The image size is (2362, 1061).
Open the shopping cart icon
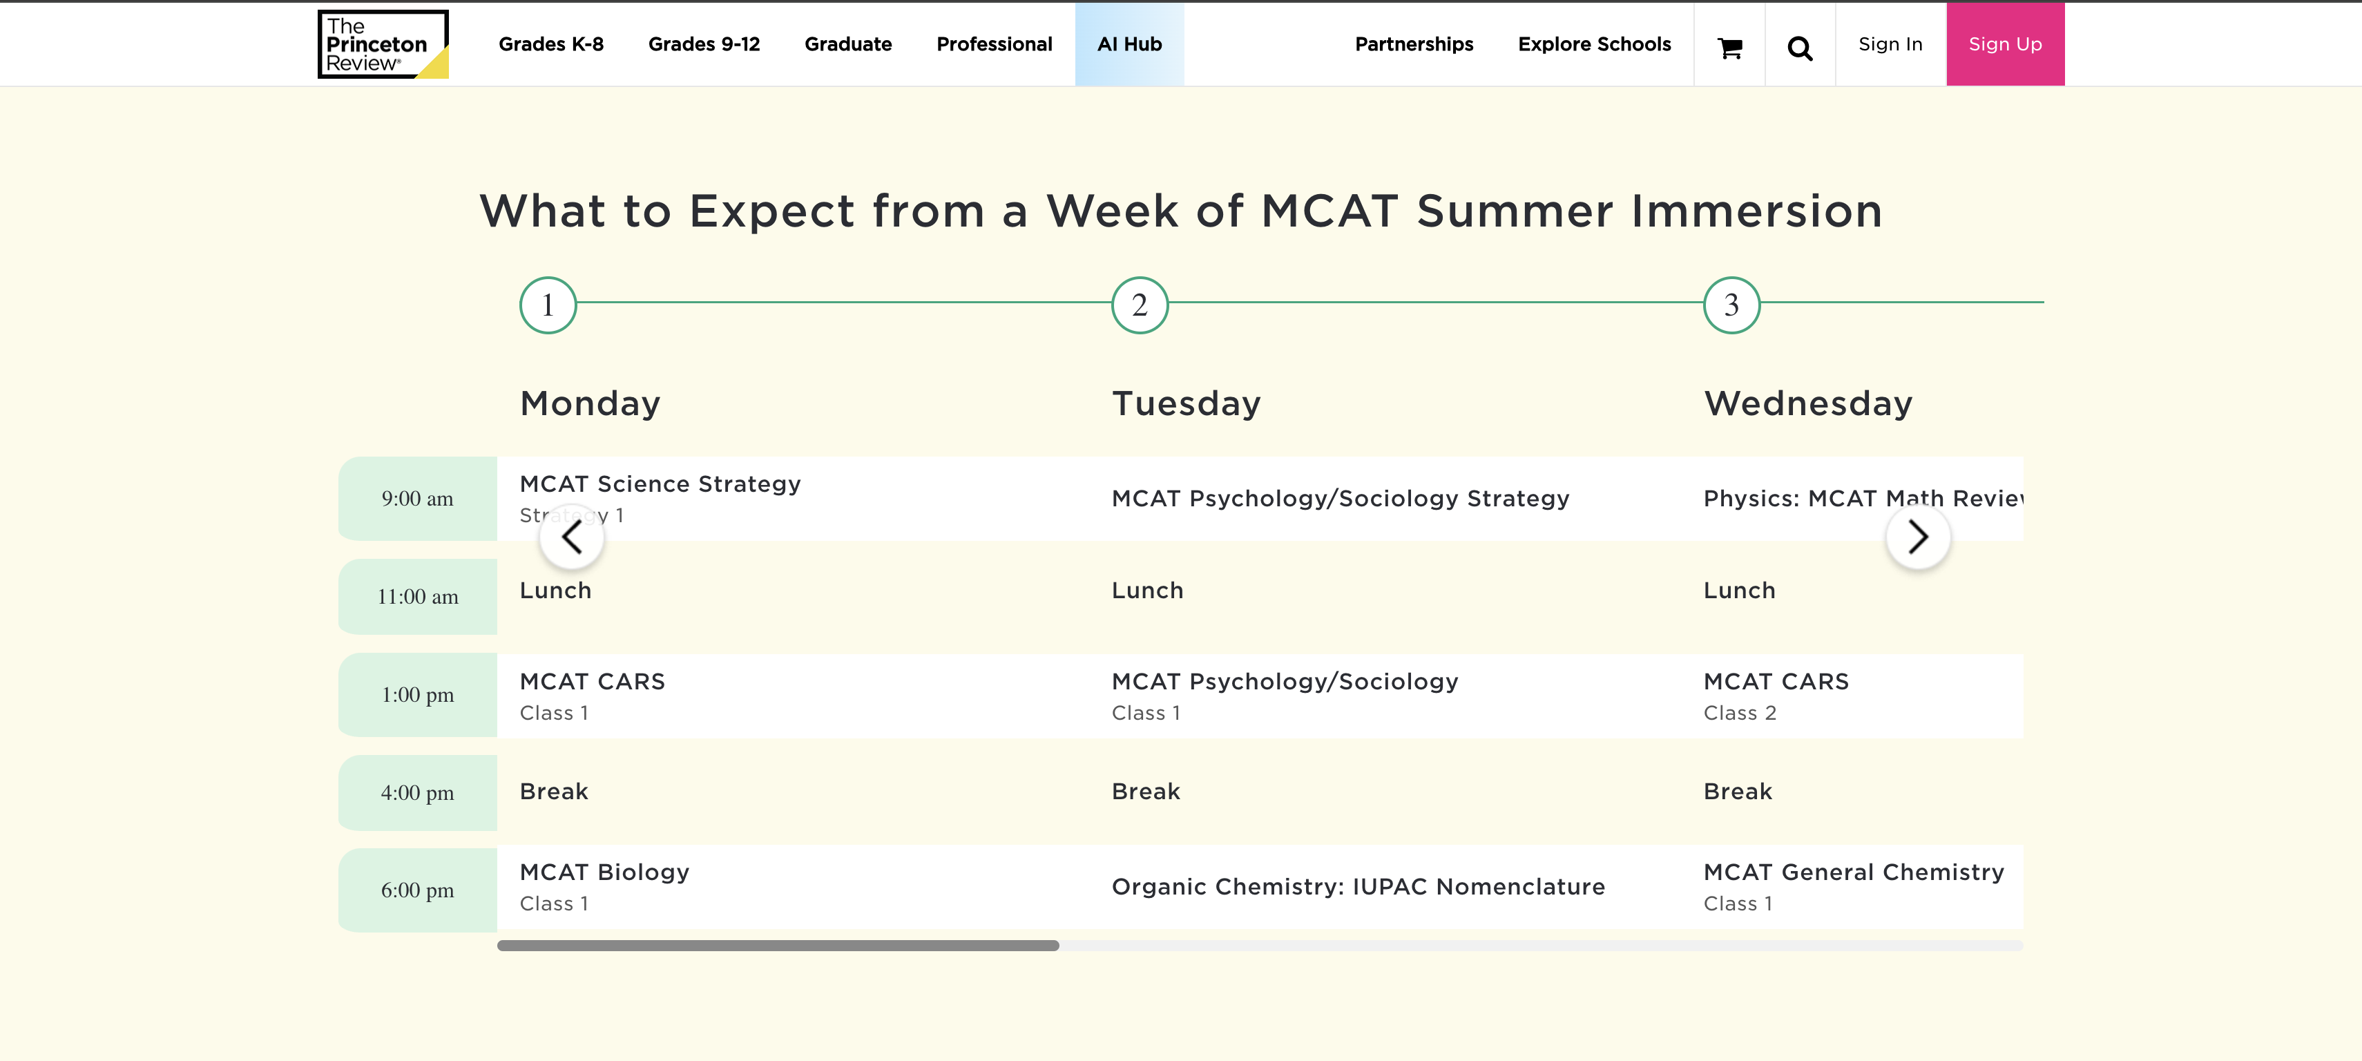1729,46
